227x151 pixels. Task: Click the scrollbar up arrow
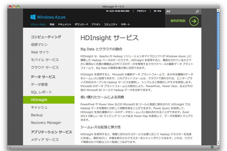click(x=218, y=10)
